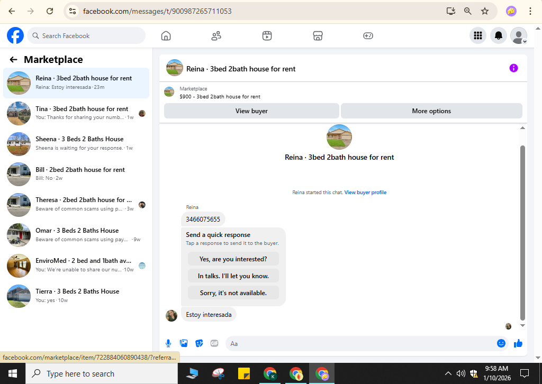Click the 'Estoy interesada' message

tap(209, 315)
